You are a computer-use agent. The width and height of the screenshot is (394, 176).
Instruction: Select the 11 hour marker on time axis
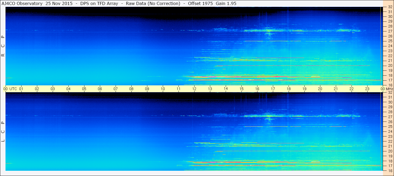(179, 89)
